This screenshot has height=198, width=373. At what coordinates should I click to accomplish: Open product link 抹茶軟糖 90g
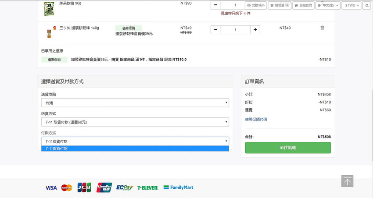[x=70, y=4]
